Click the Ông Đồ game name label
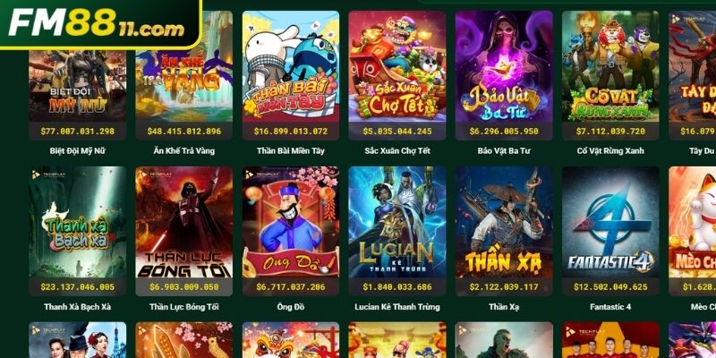Image resolution: width=716 pixels, height=358 pixels. click(291, 307)
